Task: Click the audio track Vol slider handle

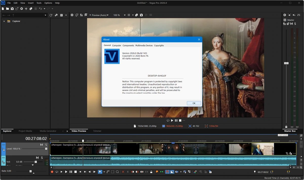Action: click(x=36, y=162)
